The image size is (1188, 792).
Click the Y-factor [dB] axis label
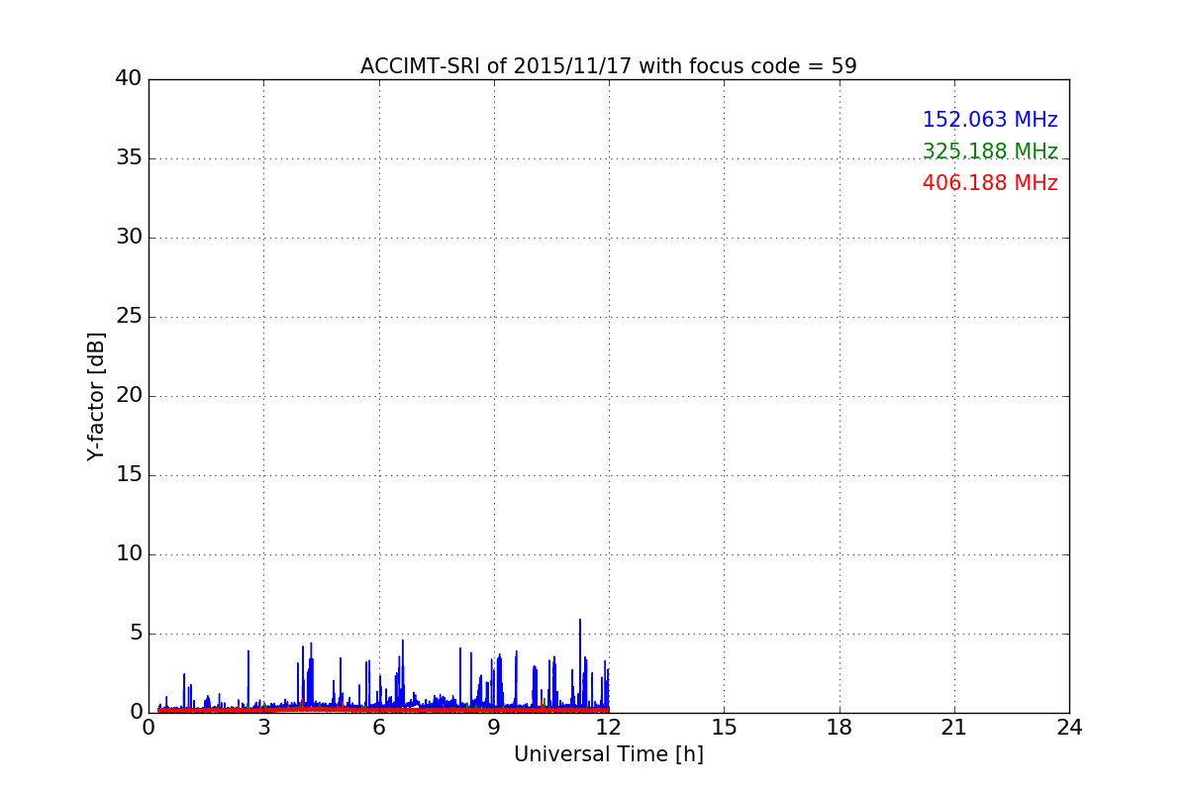[x=96, y=396]
